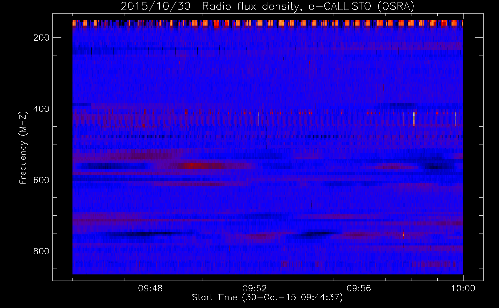Click the 400 frequency tick label

click(41, 109)
